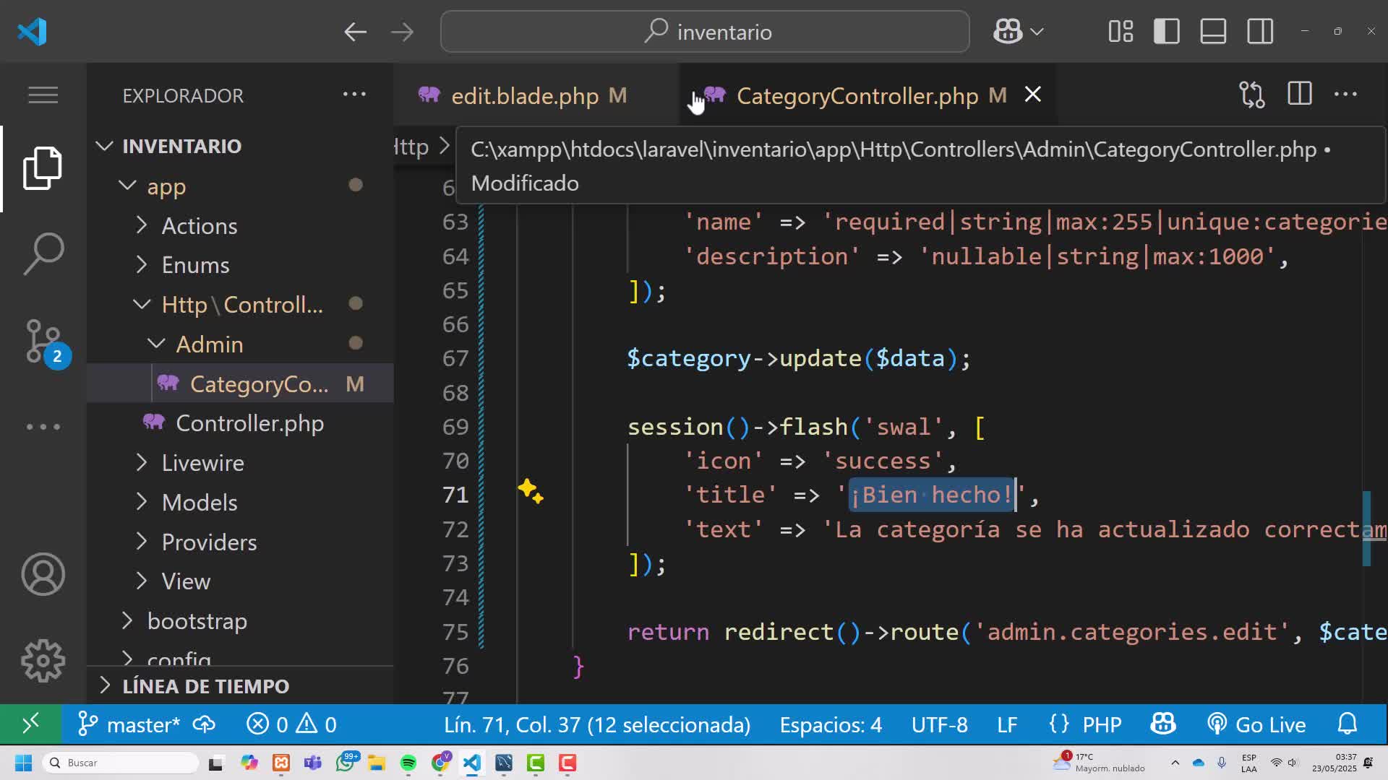Change end of line sequence LF

click(x=1007, y=724)
